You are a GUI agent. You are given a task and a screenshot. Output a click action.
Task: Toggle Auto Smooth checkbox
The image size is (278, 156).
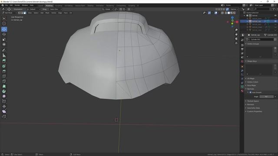click(x=251, y=92)
